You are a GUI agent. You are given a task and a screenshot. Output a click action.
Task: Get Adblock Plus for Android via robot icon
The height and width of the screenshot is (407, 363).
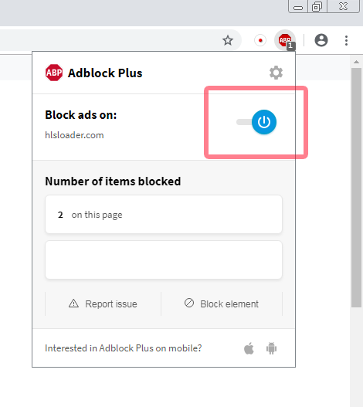point(271,348)
